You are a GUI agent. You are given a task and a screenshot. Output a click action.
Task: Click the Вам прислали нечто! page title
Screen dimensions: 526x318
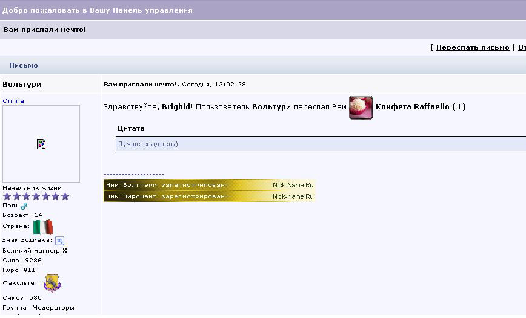pos(45,30)
